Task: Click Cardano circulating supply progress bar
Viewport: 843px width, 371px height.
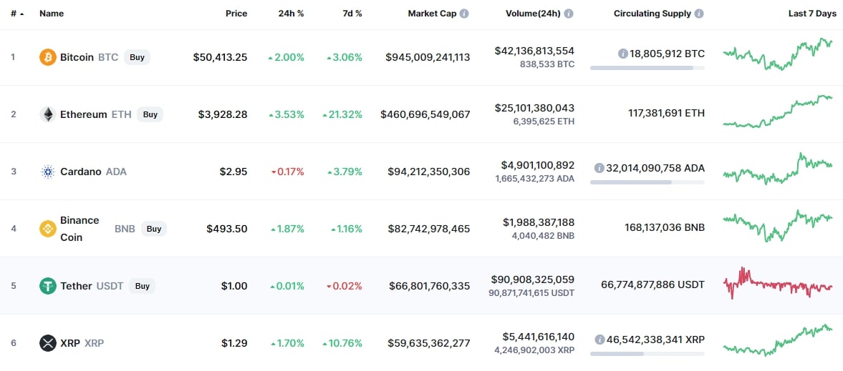Action: click(647, 182)
